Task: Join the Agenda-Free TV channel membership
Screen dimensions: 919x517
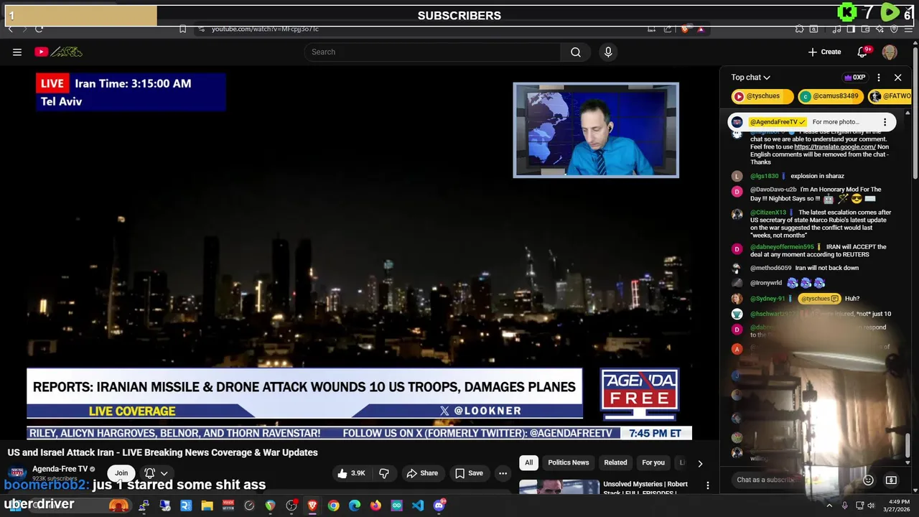Action: 121,472
